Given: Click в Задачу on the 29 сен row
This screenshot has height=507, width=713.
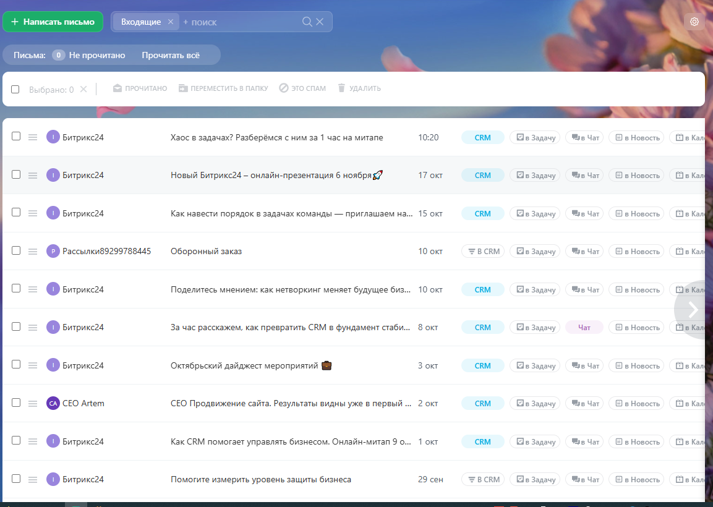Looking at the screenshot, I should [535, 479].
